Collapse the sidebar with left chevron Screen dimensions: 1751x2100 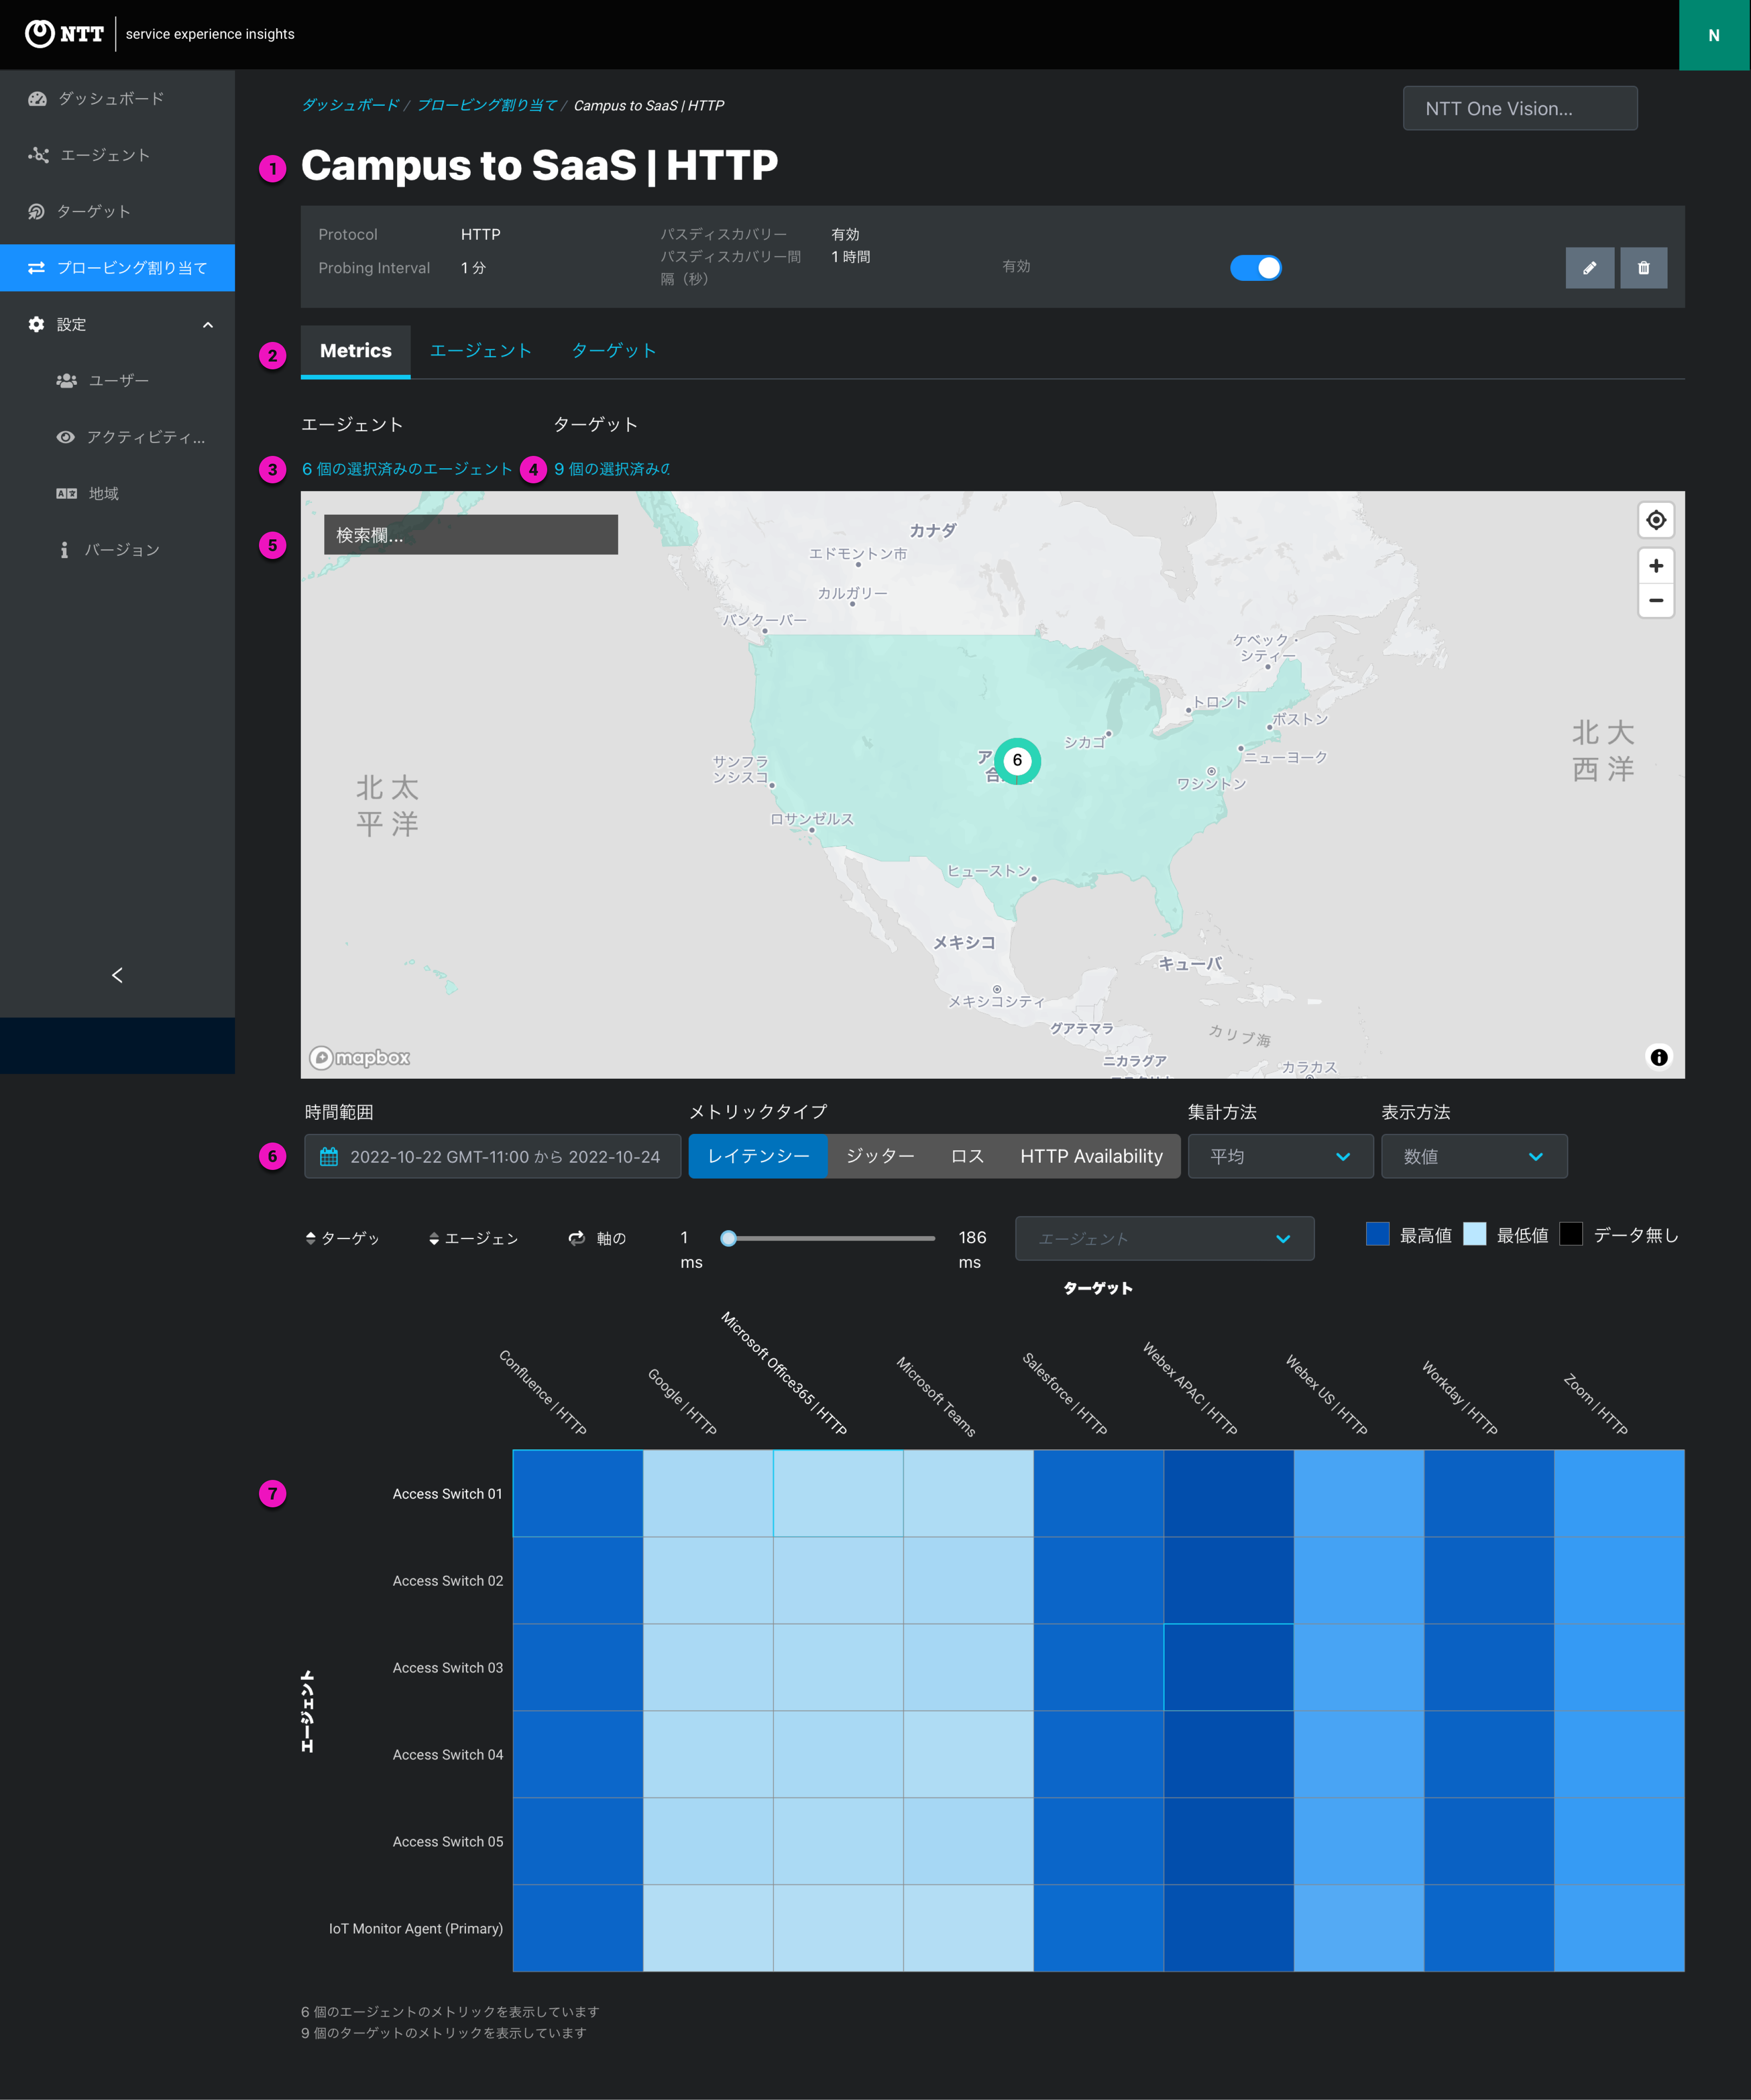(117, 975)
